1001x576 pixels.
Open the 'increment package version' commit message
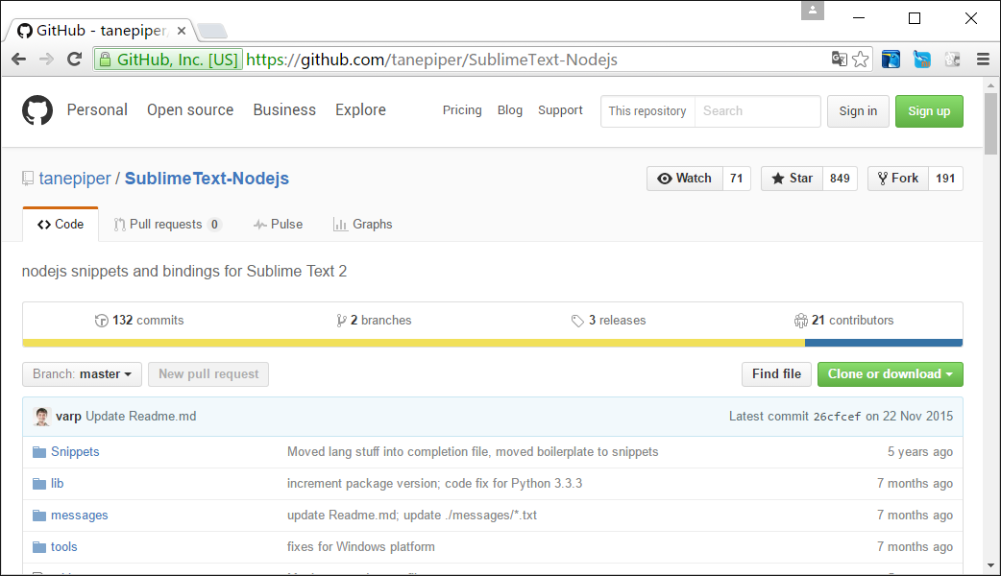tap(435, 484)
